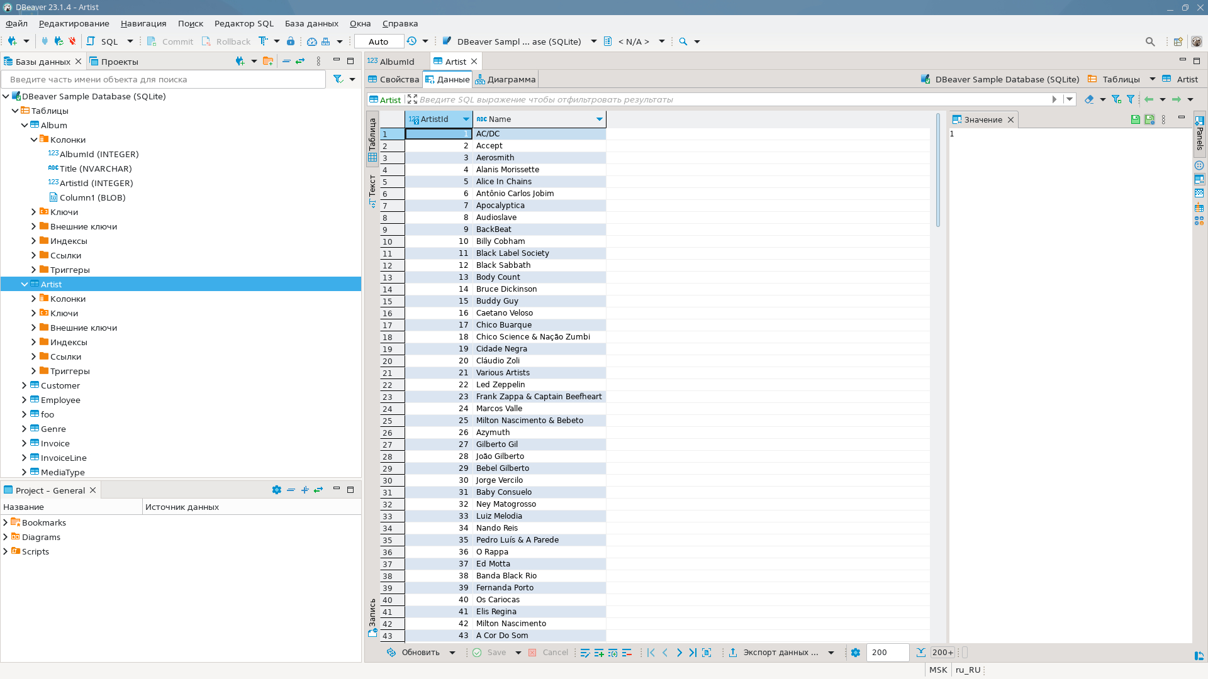Switch to the Текст vertical view toggle
Screen dimensions: 1208x679
(372, 190)
